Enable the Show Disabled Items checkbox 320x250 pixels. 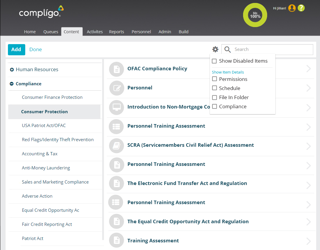[x=214, y=61]
